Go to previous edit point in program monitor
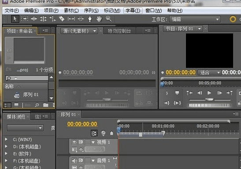 pyautogui.click(x=189, y=93)
